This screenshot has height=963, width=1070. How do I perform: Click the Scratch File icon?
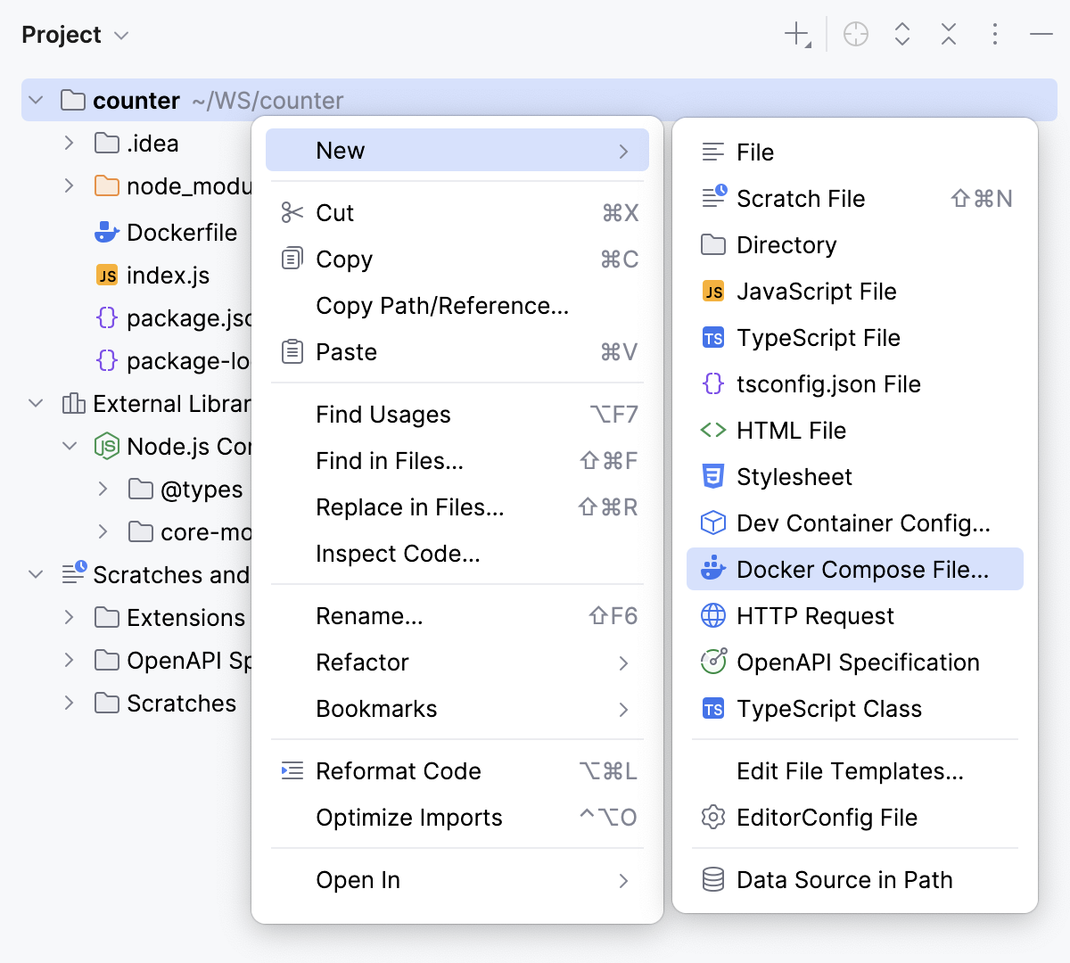[x=714, y=197]
